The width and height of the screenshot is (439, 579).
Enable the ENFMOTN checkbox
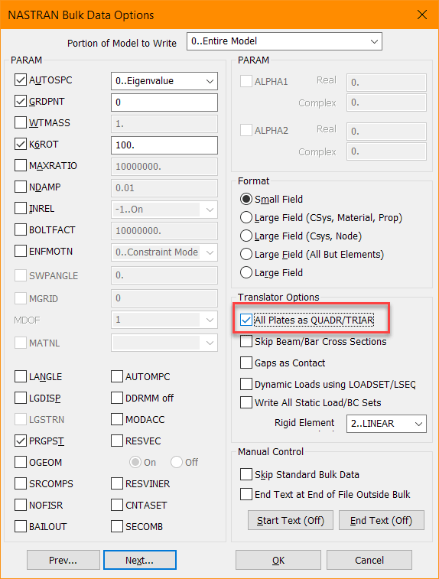tap(21, 251)
